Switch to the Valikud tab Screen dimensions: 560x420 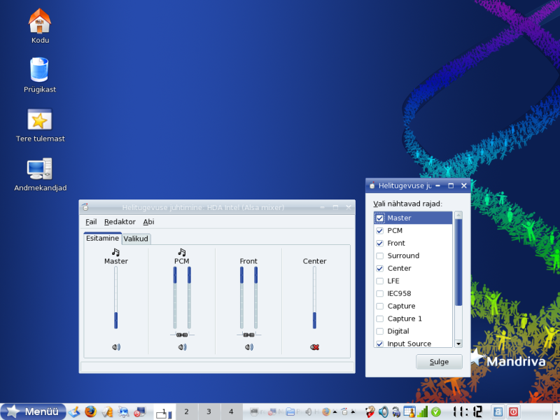(x=136, y=239)
